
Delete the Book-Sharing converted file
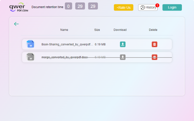pyautogui.click(x=154, y=44)
